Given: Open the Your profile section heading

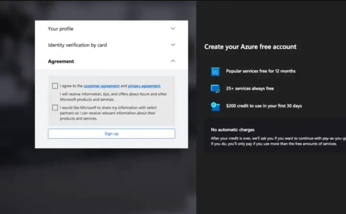Looking at the screenshot, I should coord(61,29).
